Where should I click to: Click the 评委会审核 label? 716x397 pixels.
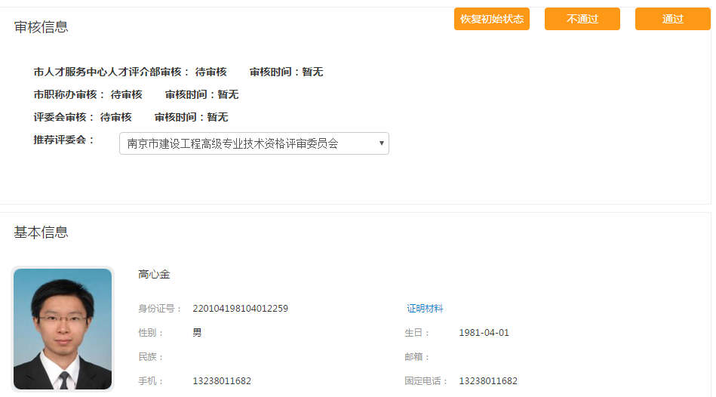64,118
